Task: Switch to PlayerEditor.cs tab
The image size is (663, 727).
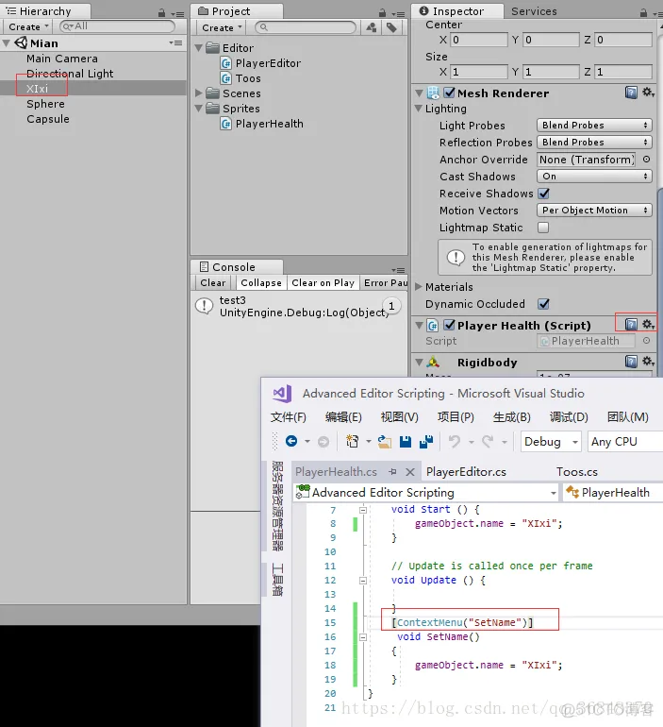Action: 466,471
